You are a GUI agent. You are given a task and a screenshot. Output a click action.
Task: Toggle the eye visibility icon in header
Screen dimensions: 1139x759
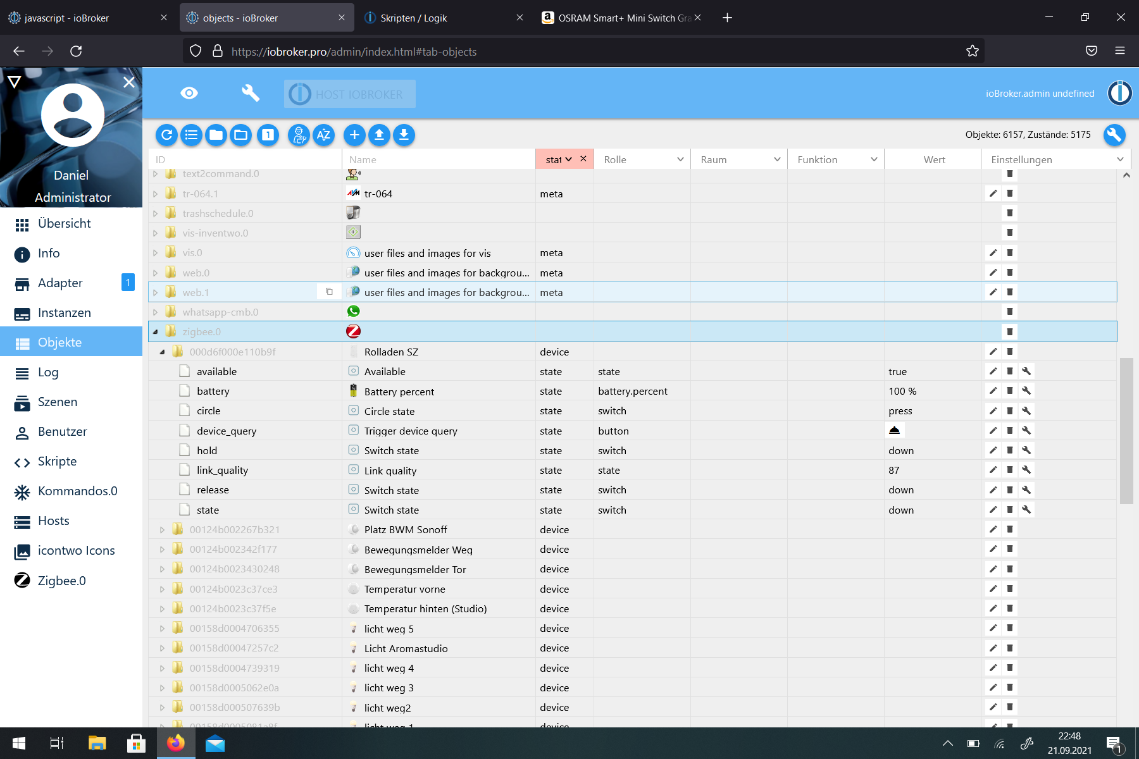click(189, 94)
